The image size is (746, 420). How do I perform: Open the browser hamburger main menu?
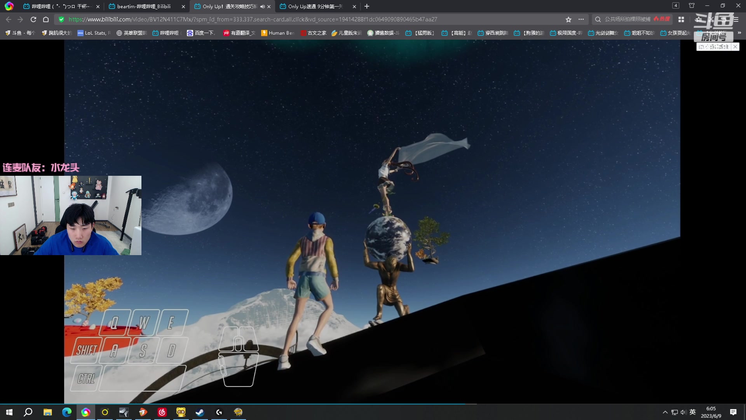pos(736,19)
